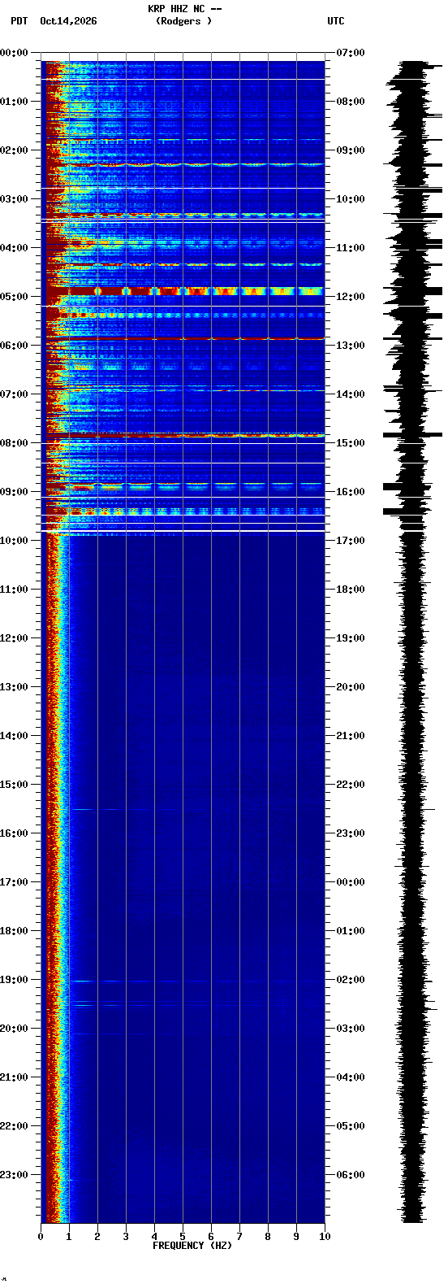Click frequency axis tick label '1'
Image resolution: width=448 pixels, height=1288 pixels.
pyautogui.click(x=69, y=1237)
